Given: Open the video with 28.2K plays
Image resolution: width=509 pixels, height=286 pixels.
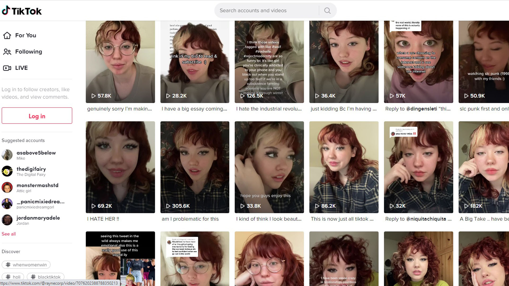Looking at the screenshot, I should click(195, 62).
